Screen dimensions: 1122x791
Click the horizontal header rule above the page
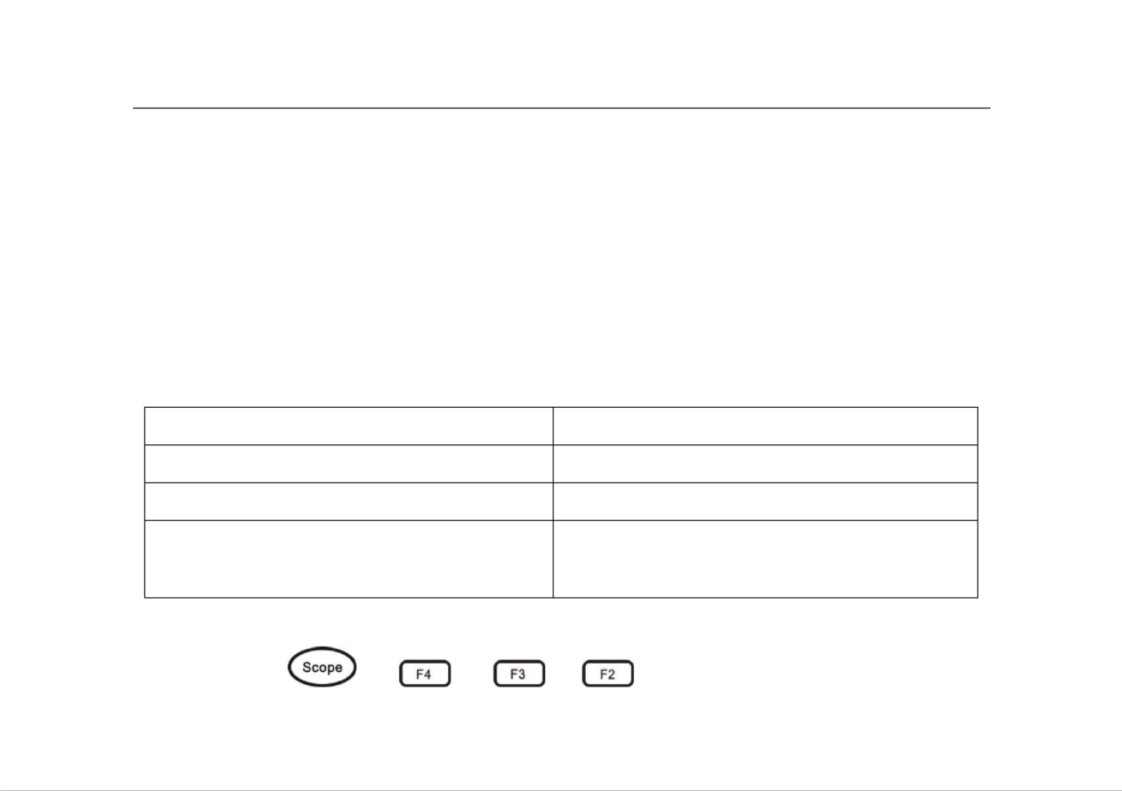(561, 108)
